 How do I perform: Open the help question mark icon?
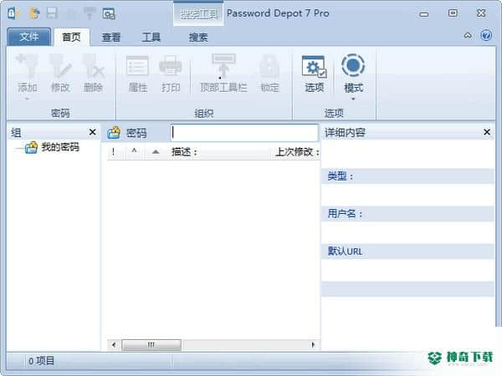(486, 35)
